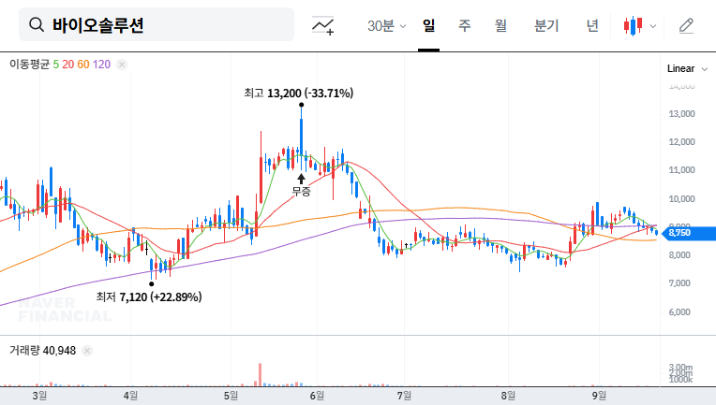Click the purple 120 moving average label
The image size is (716, 405).
pyautogui.click(x=102, y=65)
